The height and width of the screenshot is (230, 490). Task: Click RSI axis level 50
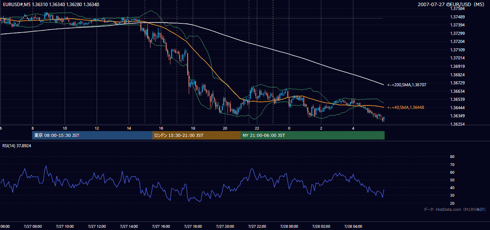(452, 180)
